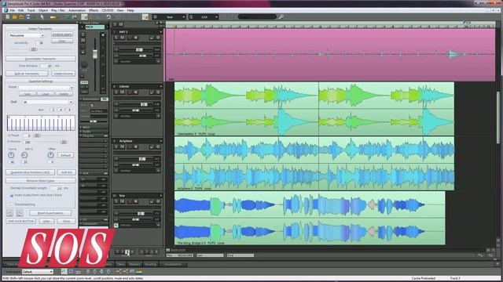The height and width of the screenshot is (282, 503).
Task: Click the Swing knob in quantize settings
Action: [11, 155]
